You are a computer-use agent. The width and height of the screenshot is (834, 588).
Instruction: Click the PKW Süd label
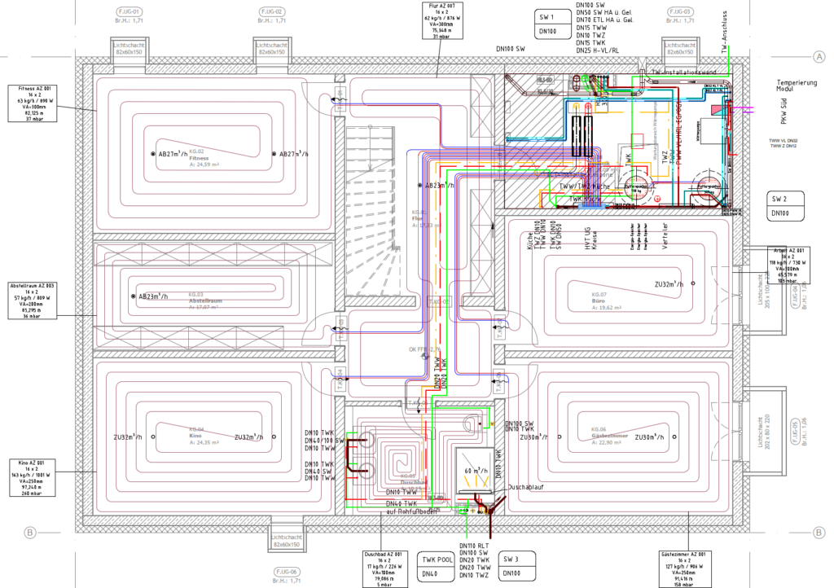tap(784, 112)
